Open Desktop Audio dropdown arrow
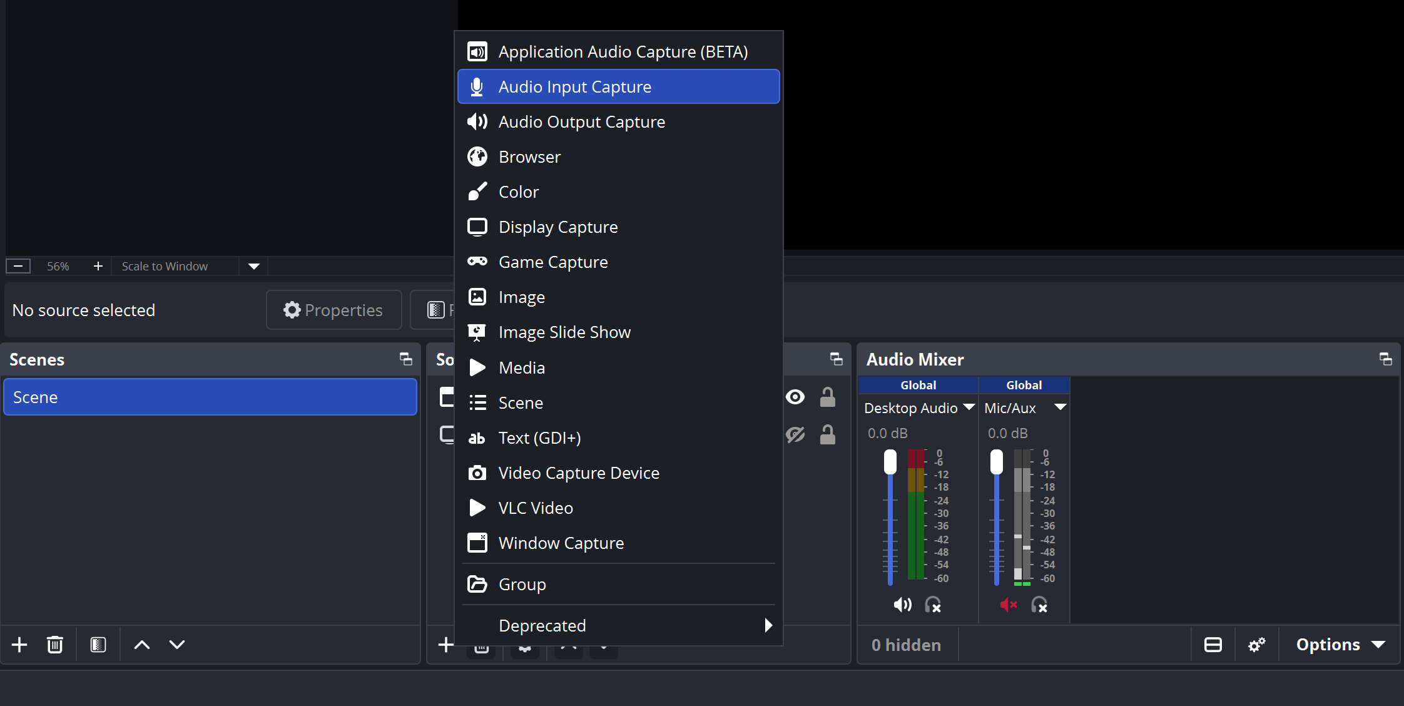 (969, 407)
